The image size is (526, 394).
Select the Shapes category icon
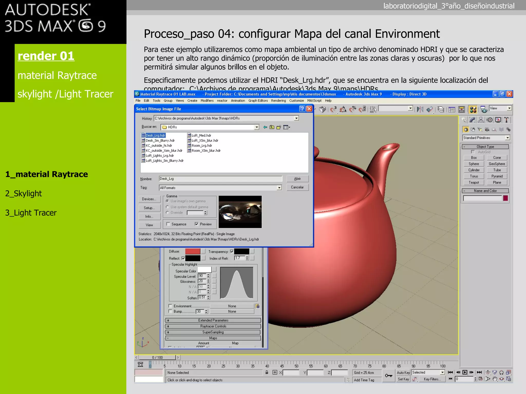(x=473, y=130)
